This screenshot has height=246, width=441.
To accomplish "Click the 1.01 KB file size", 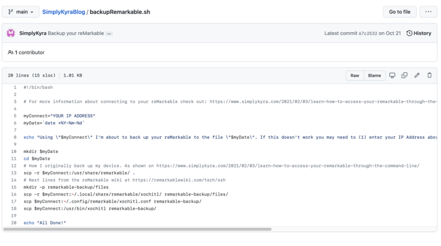I will pos(73,76).
